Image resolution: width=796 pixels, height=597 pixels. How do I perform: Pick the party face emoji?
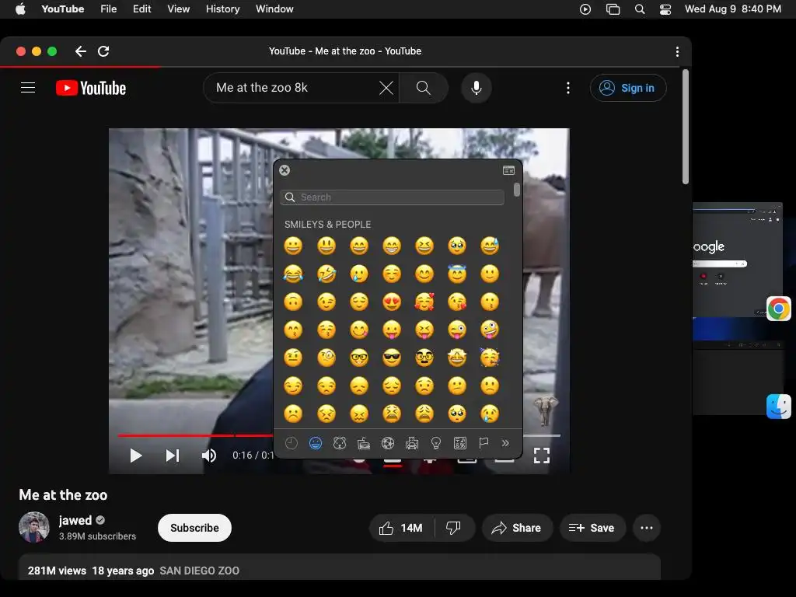pos(490,358)
